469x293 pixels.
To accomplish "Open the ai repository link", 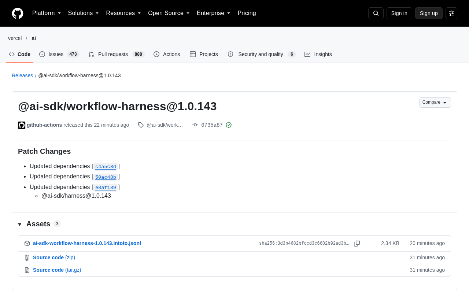I will click(34, 38).
